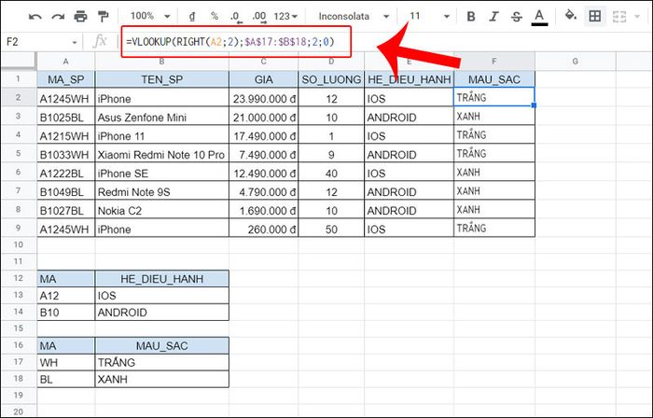Image resolution: width=653 pixels, height=418 pixels.
Task: Click the Nokia C2 cell
Action: click(x=161, y=211)
